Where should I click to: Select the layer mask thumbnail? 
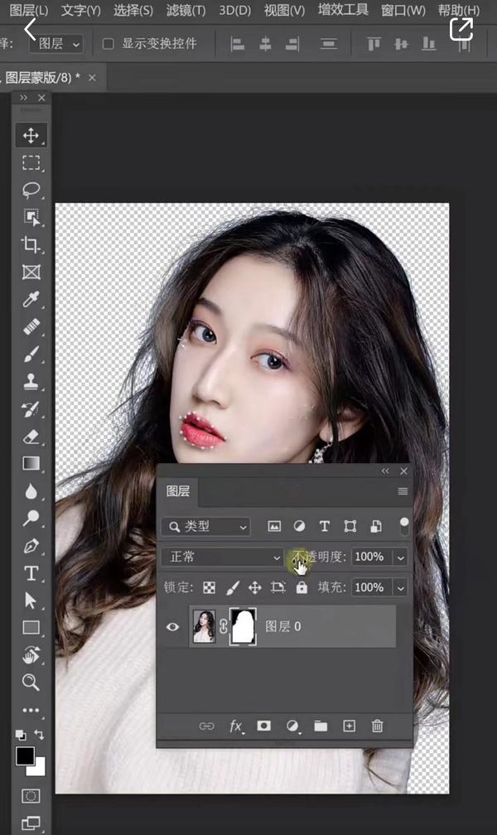(243, 627)
